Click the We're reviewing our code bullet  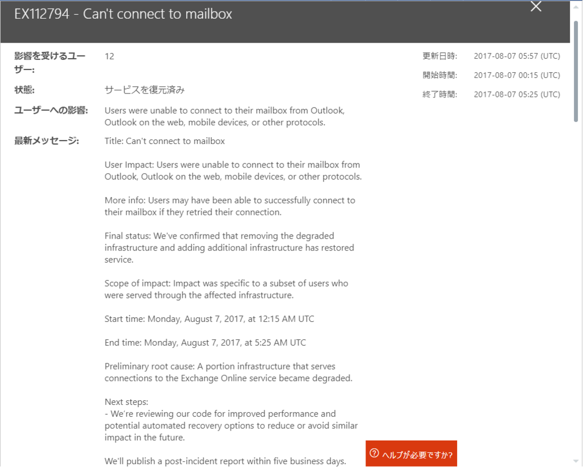(231, 426)
